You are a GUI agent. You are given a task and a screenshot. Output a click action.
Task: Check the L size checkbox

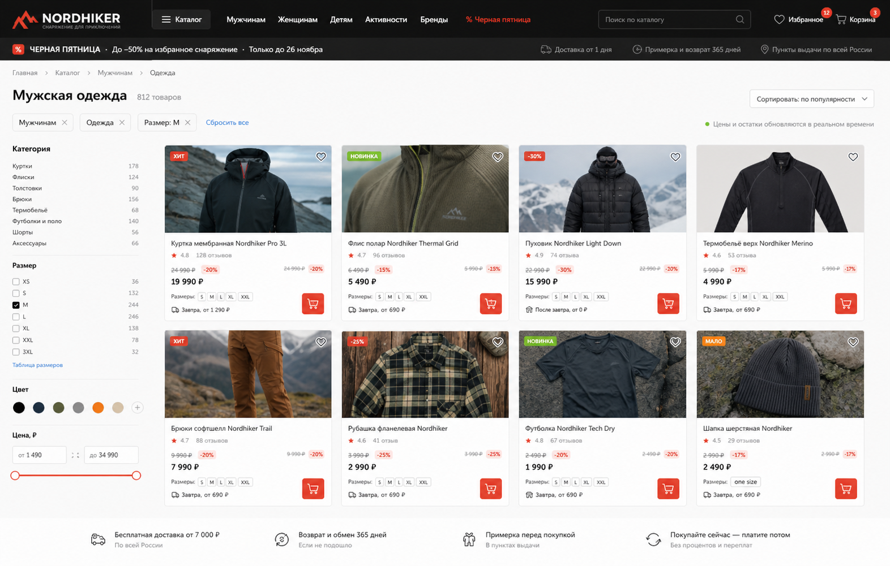click(x=16, y=317)
